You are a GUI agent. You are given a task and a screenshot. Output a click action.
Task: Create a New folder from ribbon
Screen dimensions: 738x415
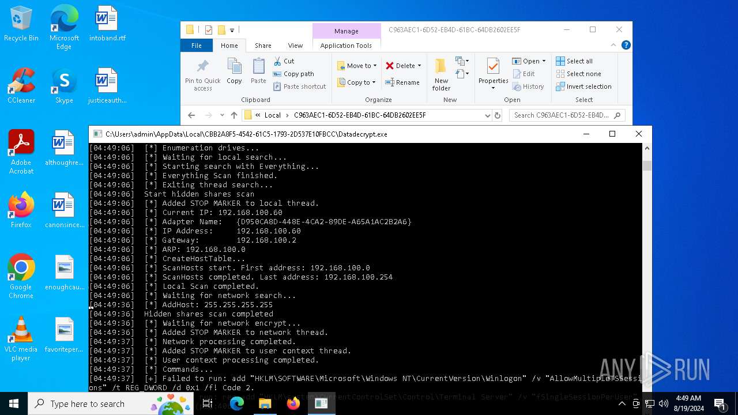coord(442,75)
